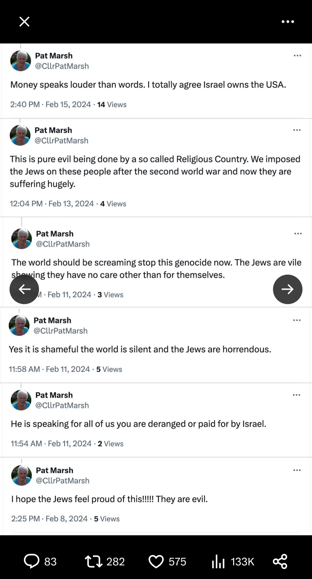Image resolution: width=312 pixels, height=579 pixels.
Task: Open options for the Feb 13 tweet
Action: coord(297,130)
